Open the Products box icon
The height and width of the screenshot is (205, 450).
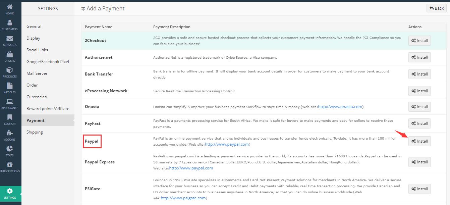click(x=10, y=70)
